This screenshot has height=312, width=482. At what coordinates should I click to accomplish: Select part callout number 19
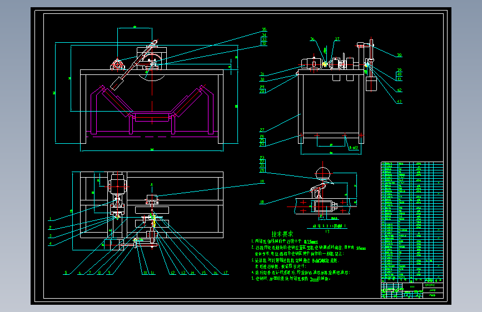(262, 182)
